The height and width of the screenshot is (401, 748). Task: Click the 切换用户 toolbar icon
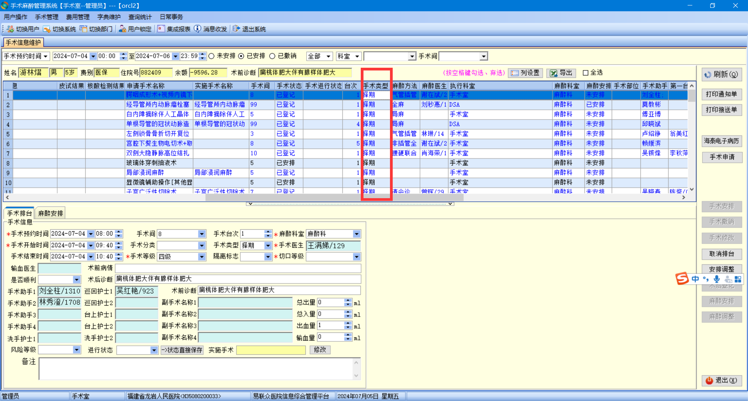(x=11, y=29)
